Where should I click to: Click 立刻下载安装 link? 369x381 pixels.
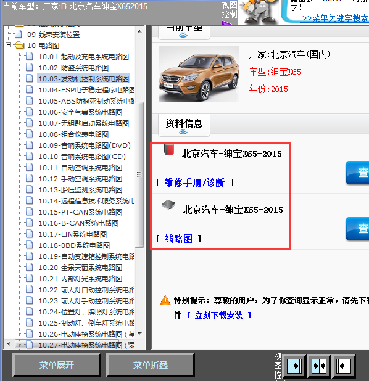click(218, 315)
